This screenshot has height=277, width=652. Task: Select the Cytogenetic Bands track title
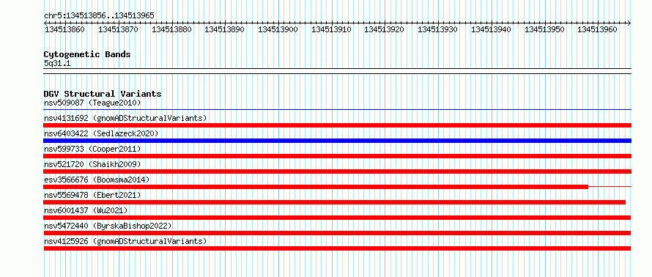point(87,54)
